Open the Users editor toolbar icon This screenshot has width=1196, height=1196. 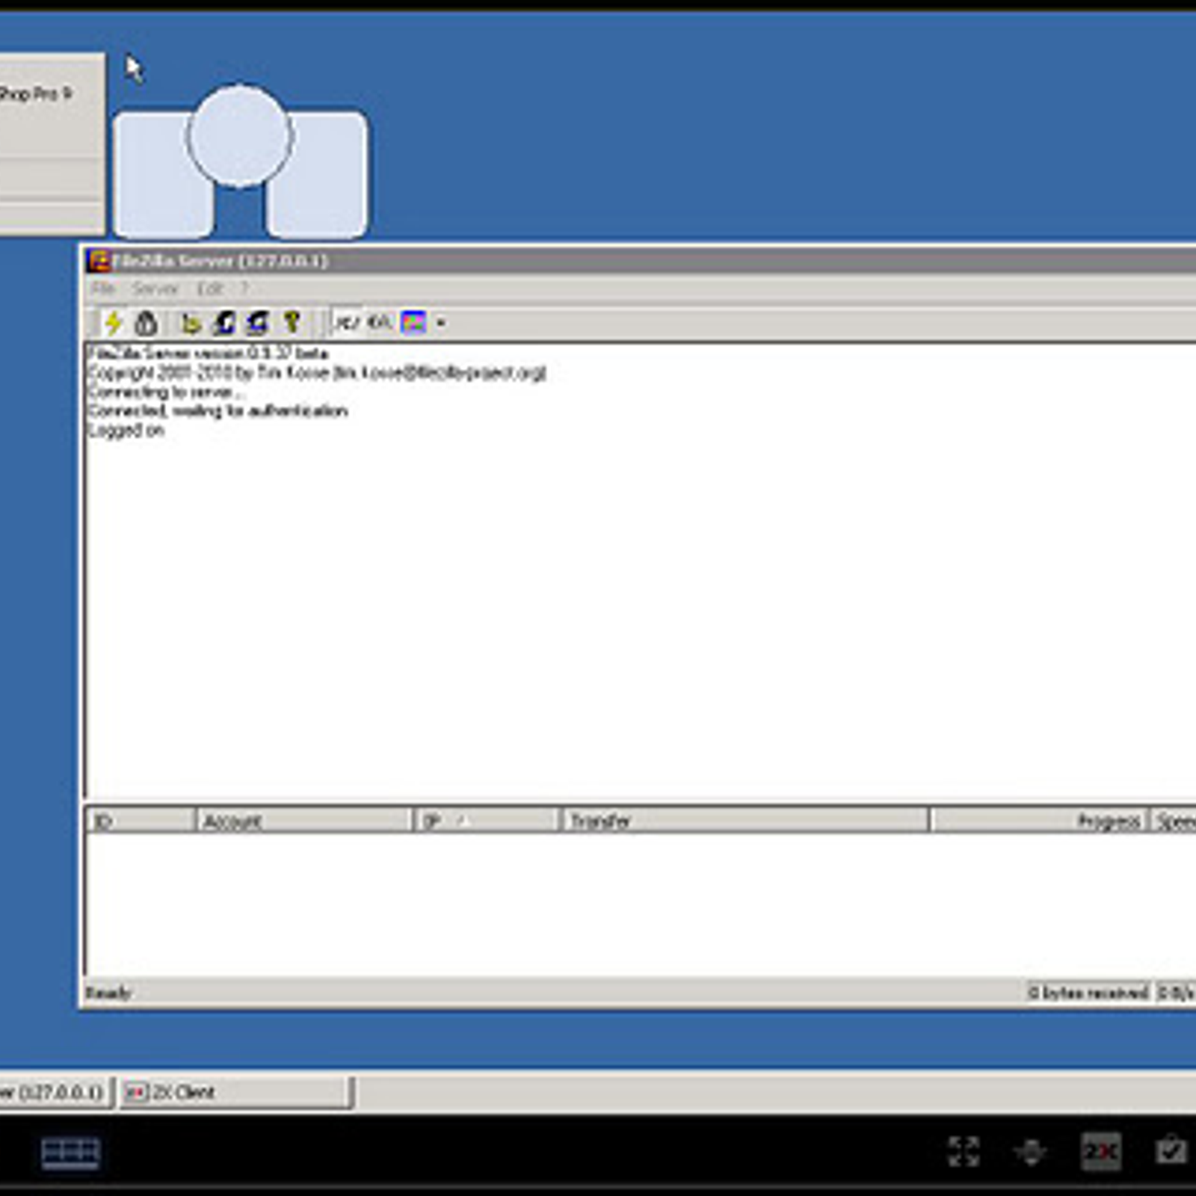point(224,323)
